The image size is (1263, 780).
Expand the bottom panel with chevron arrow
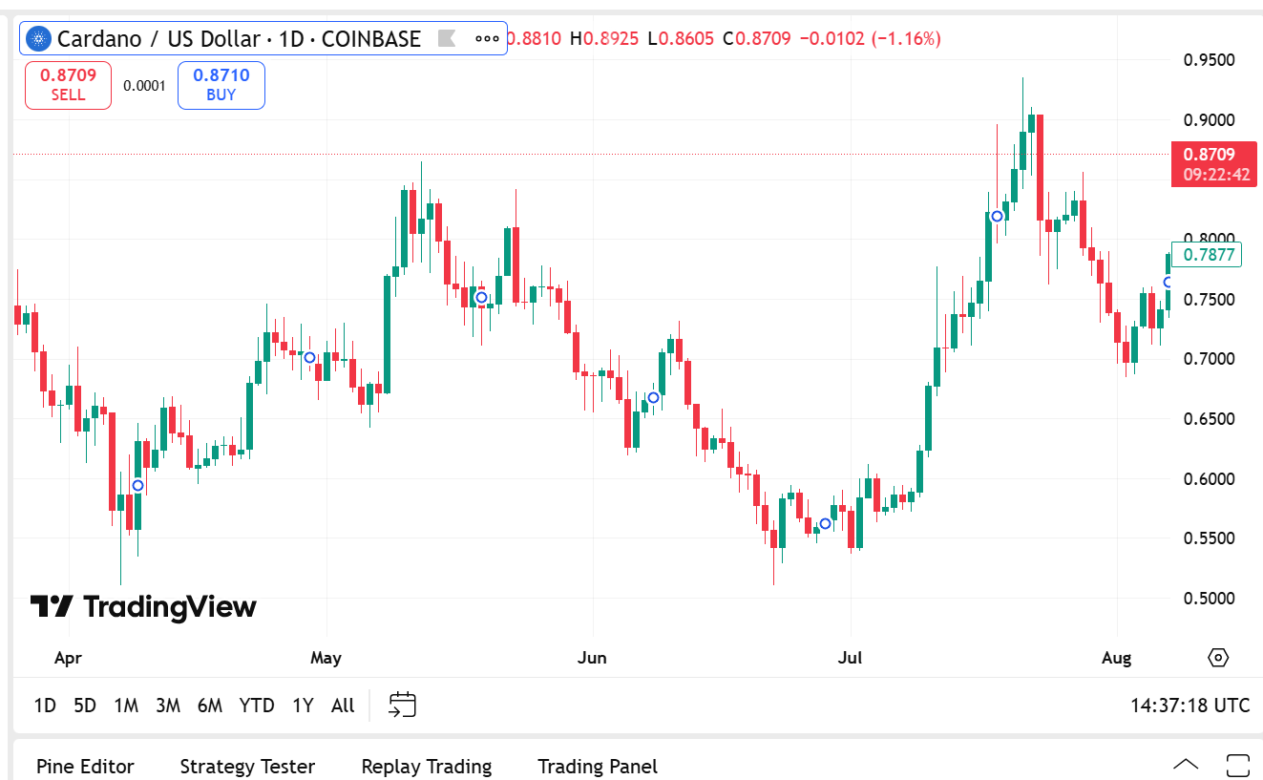click(x=1186, y=765)
